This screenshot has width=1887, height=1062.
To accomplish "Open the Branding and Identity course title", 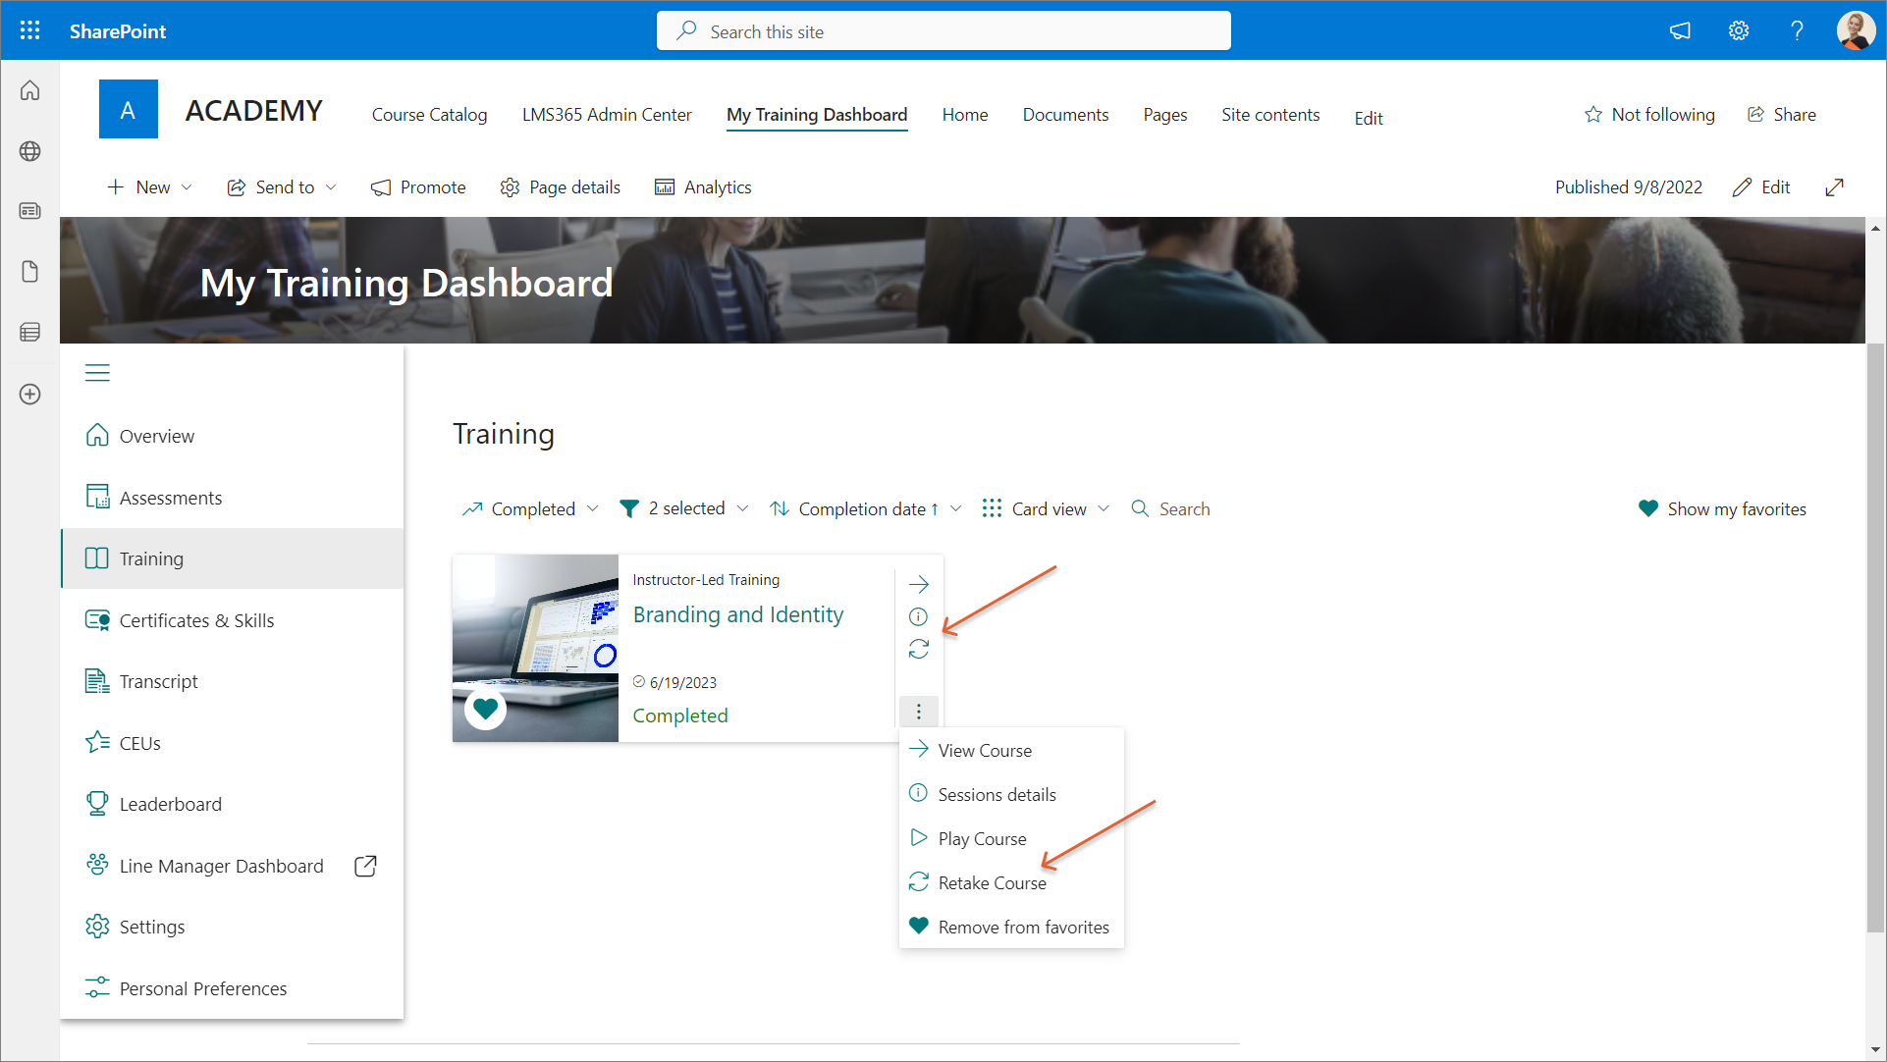I will pos(737,614).
